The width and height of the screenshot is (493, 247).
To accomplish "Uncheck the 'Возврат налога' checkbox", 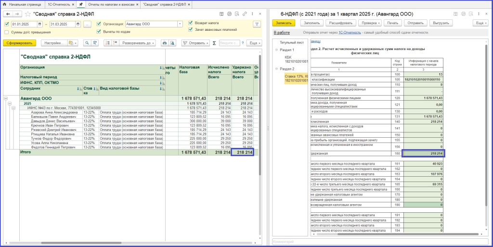I will (191, 23).
